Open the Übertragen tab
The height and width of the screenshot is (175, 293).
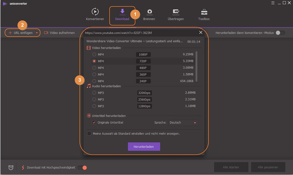click(x=176, y=15)
